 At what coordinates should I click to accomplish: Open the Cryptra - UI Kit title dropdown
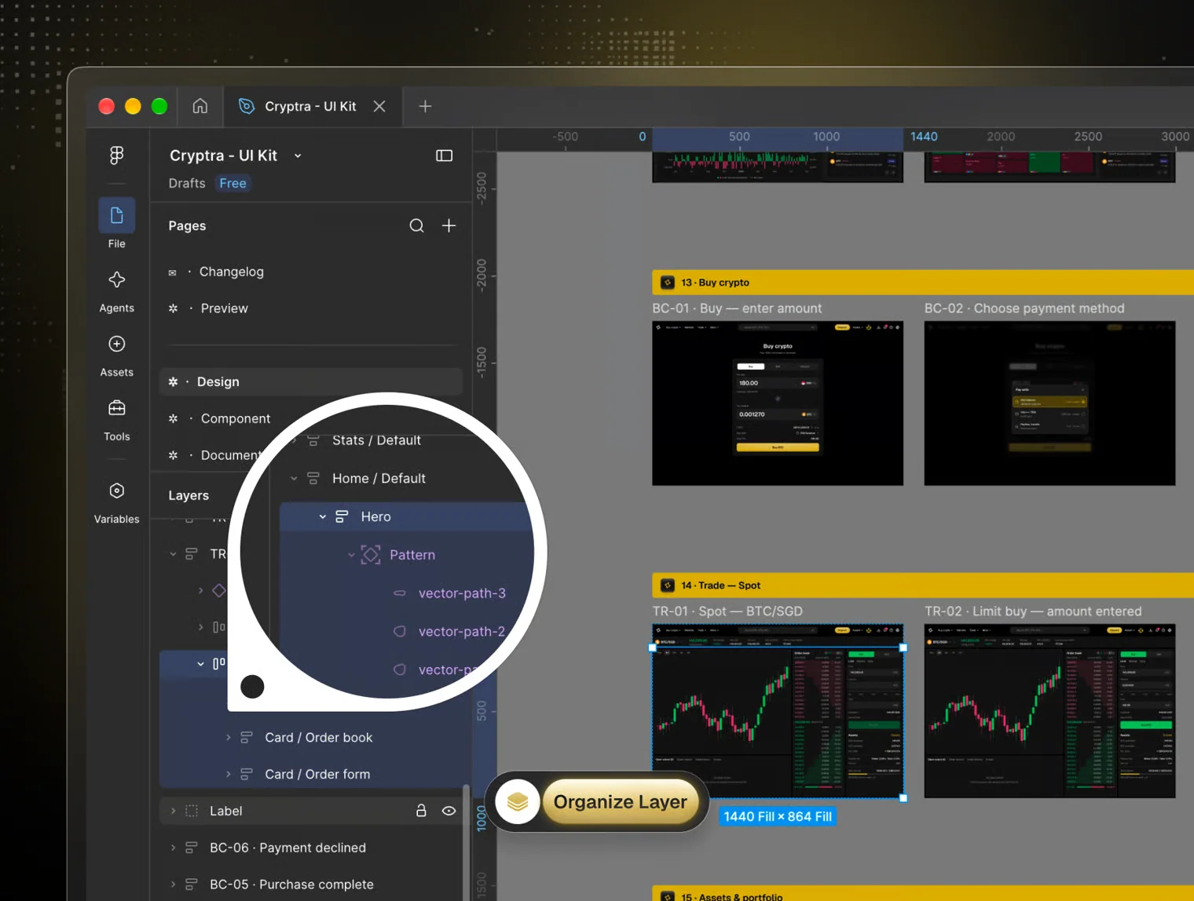(x=298, y=155)
